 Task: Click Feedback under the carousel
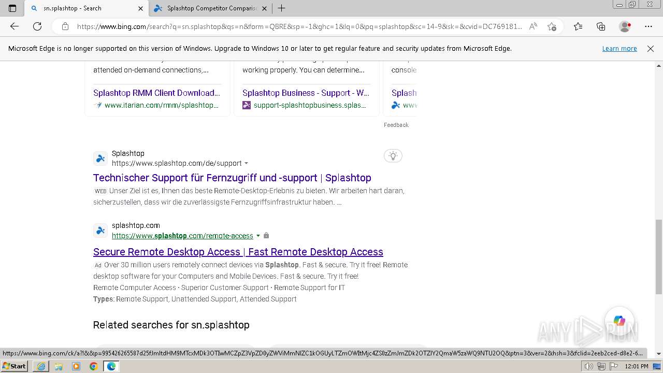coord(396,125)
